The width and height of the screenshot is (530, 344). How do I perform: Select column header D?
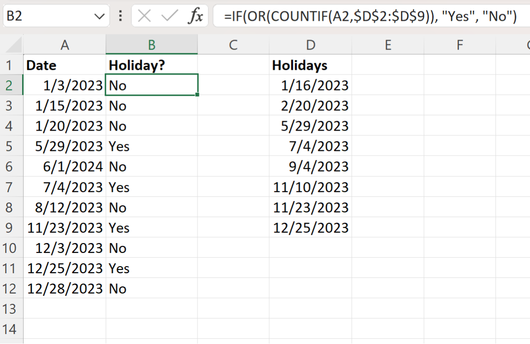click(x=310, y=45)
